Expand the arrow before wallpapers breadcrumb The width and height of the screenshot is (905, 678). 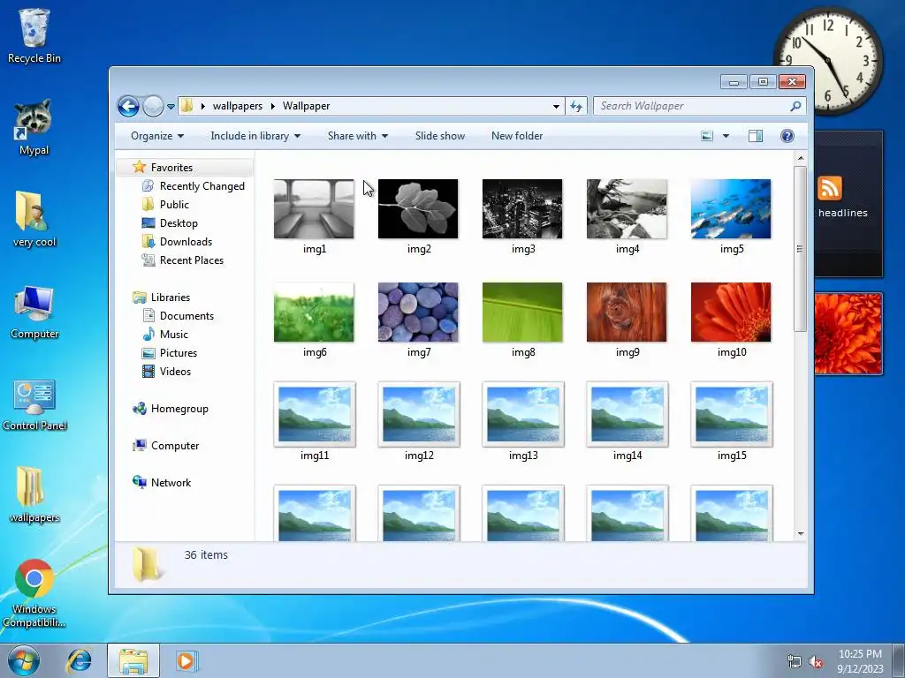click(202, 106)
